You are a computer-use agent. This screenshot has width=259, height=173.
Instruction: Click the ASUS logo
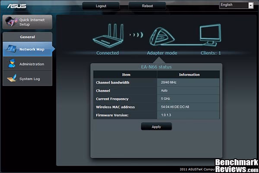pyautogui.click(x=17, y=6)
